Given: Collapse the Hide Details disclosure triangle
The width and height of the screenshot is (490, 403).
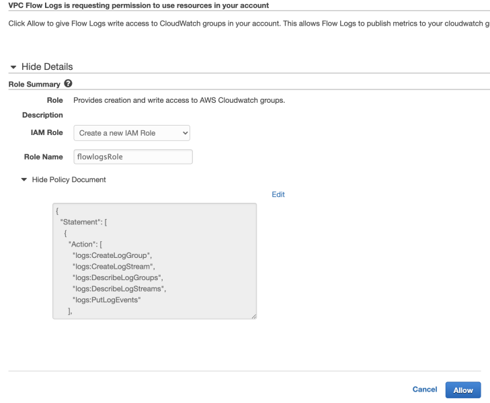Looking at the screenshot, I should [x=13, y=67].
